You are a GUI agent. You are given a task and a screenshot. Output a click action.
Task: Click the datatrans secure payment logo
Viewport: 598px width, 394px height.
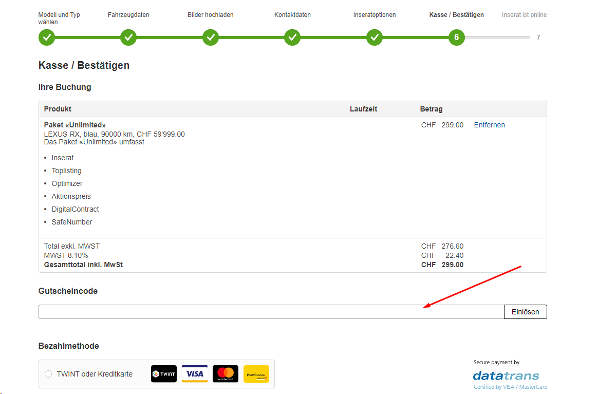point(506,376)
